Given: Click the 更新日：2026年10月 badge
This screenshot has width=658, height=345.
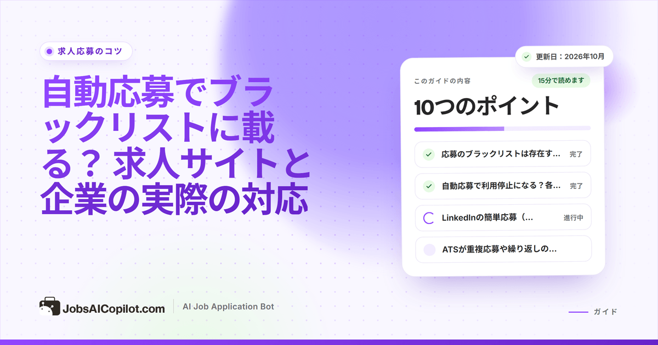Looking at the screenshot, I should click(564, 56).
